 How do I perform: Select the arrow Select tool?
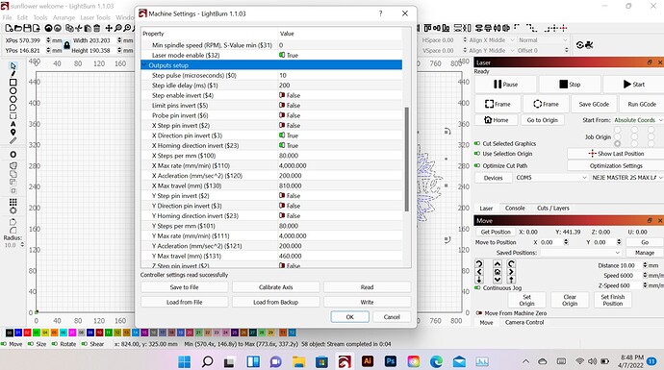13,65
